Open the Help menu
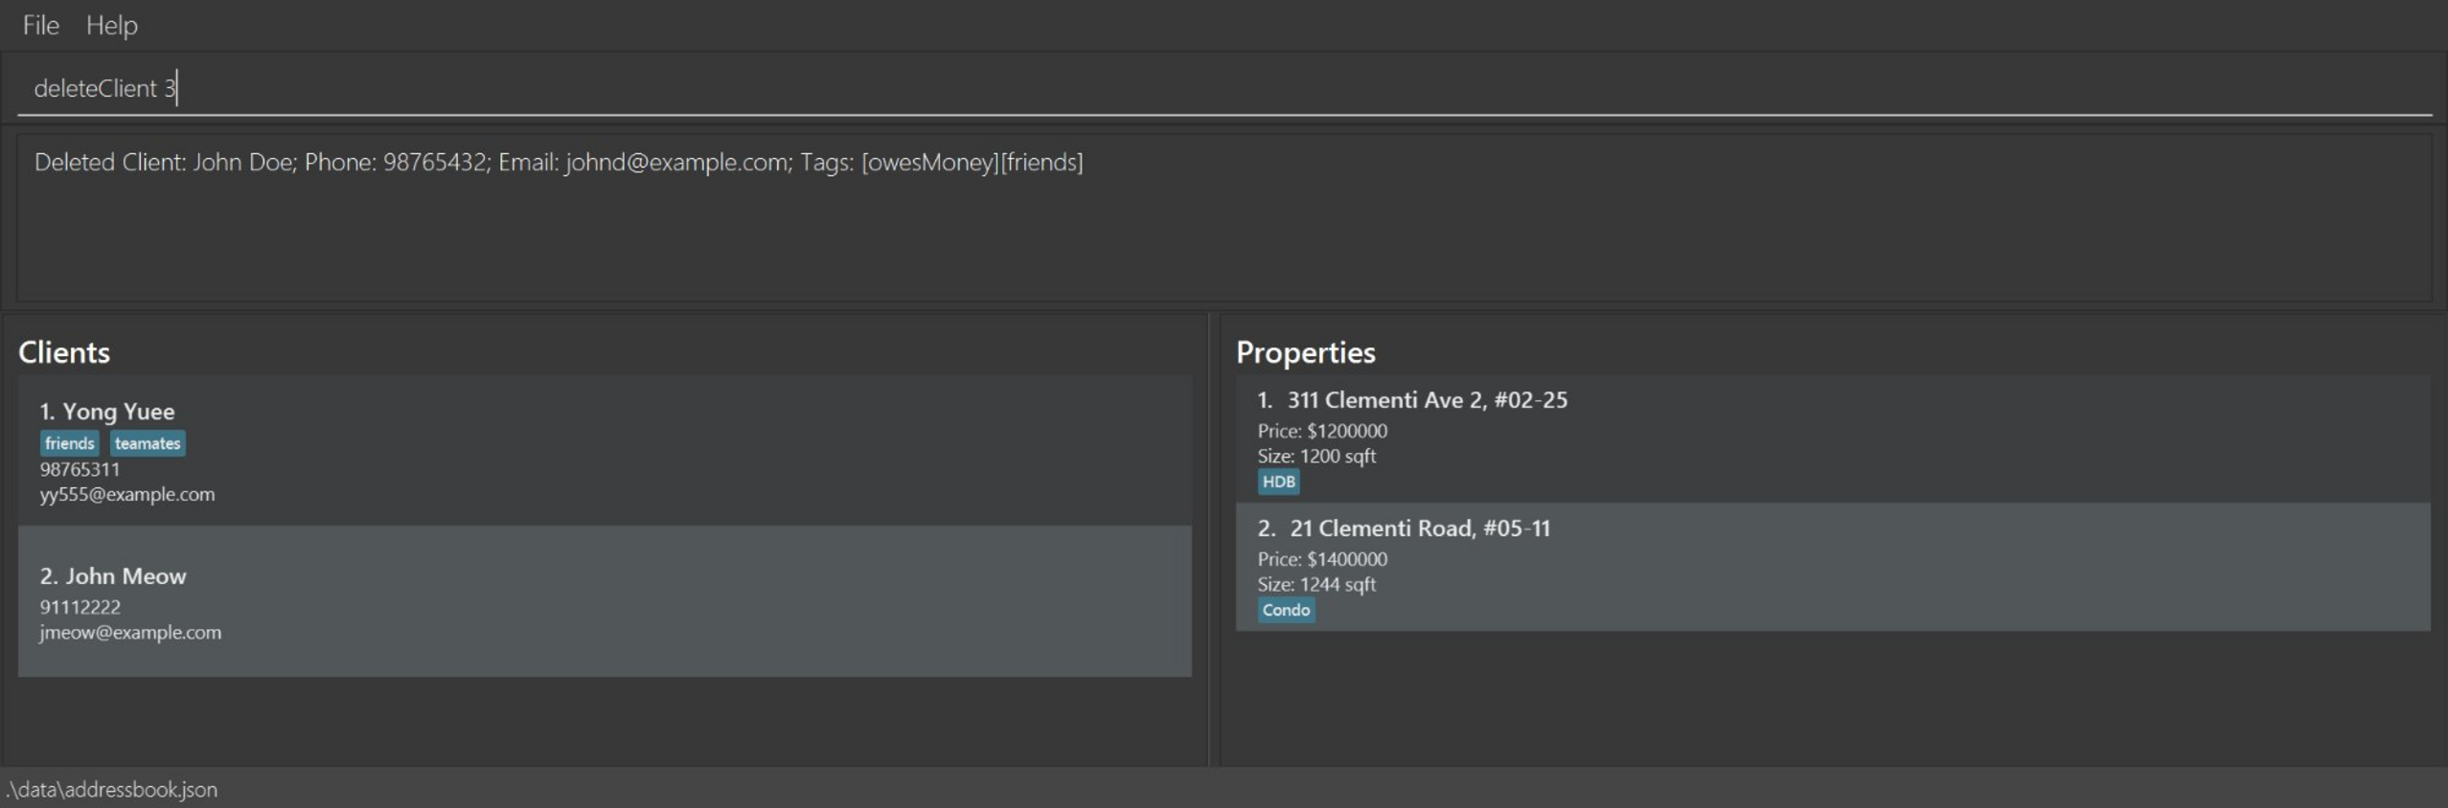Viewport: 2448px width, 808px height. [x=111, y=25]
